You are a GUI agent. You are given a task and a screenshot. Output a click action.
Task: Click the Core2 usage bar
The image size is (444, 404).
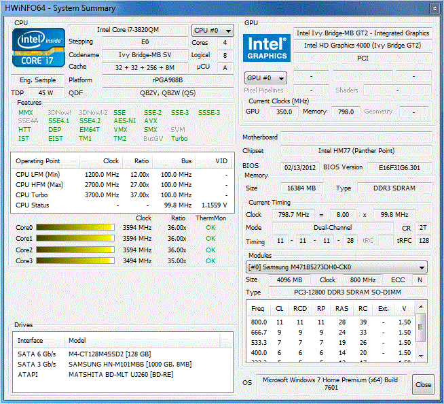(75, 250)
